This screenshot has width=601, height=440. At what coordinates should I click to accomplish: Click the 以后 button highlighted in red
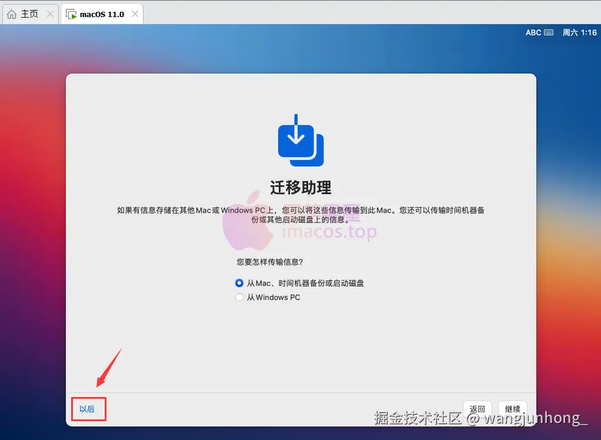click(88, 410)
